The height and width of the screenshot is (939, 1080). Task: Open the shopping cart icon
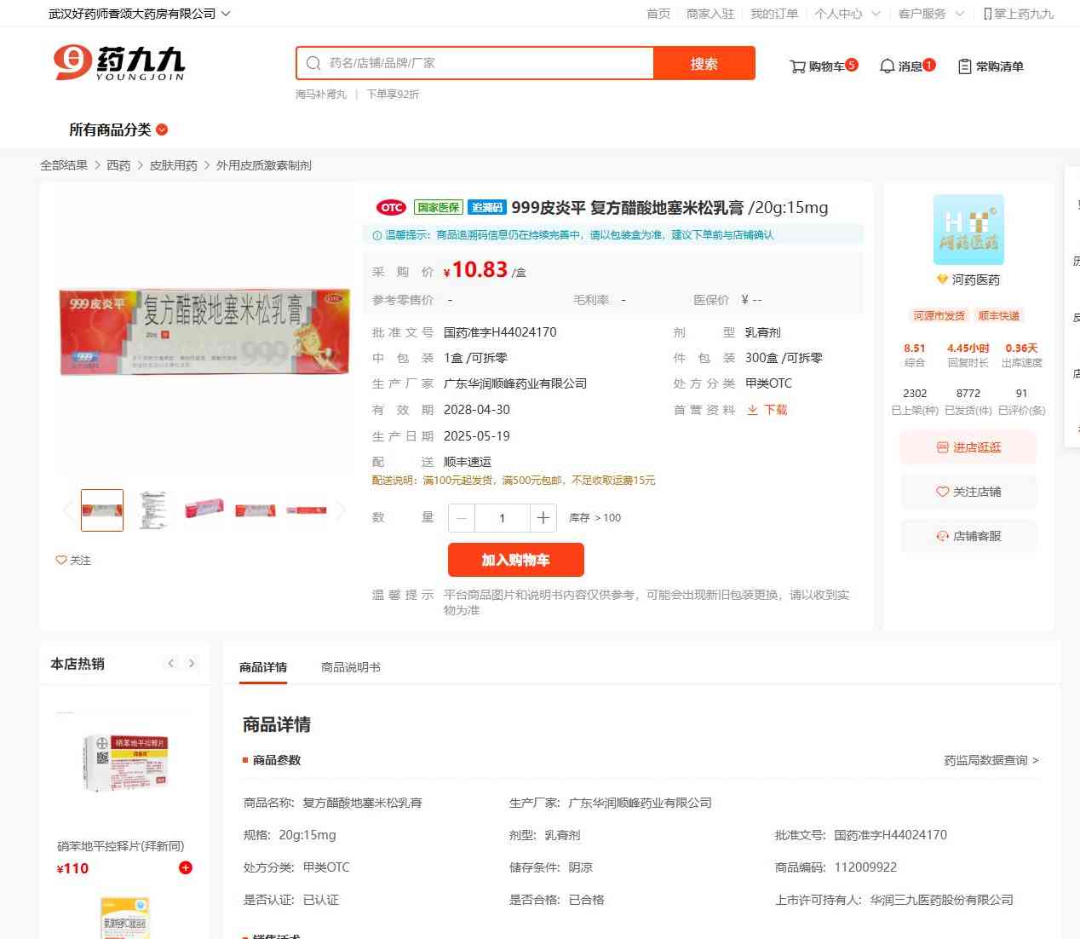click(x=797, y=66)
